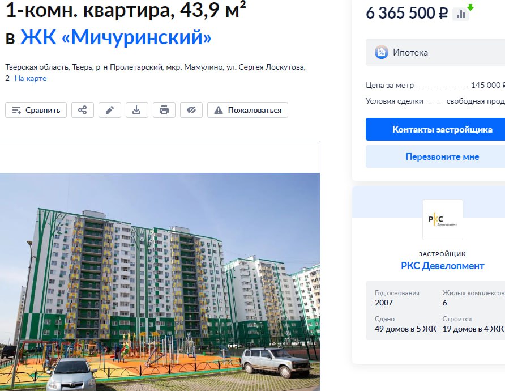Image resolution: width=505 pixels, height=391 pixels.
Task: Open the ЖК «Мичуринский» link
Action: 116,37
